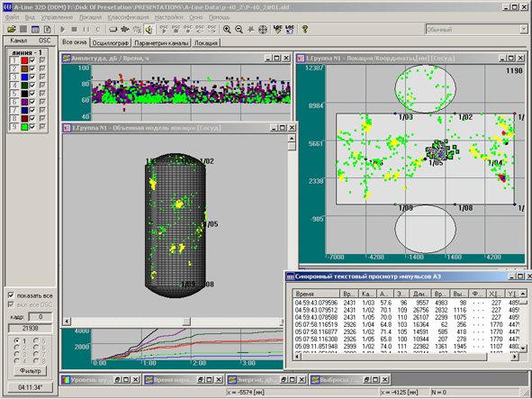The height and width of the screenshot is (399, 532).
Task: Select radio button 5 in filter group
Action: coord(36,340)
